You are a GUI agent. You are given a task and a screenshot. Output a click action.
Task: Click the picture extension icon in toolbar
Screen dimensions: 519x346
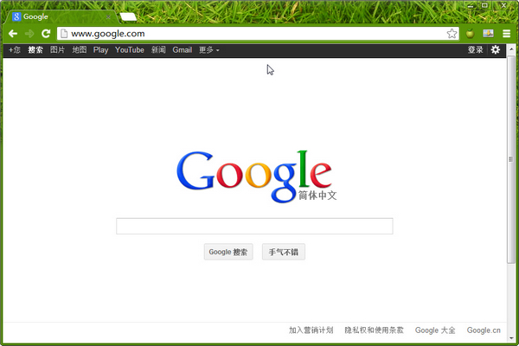click(488, 33)
